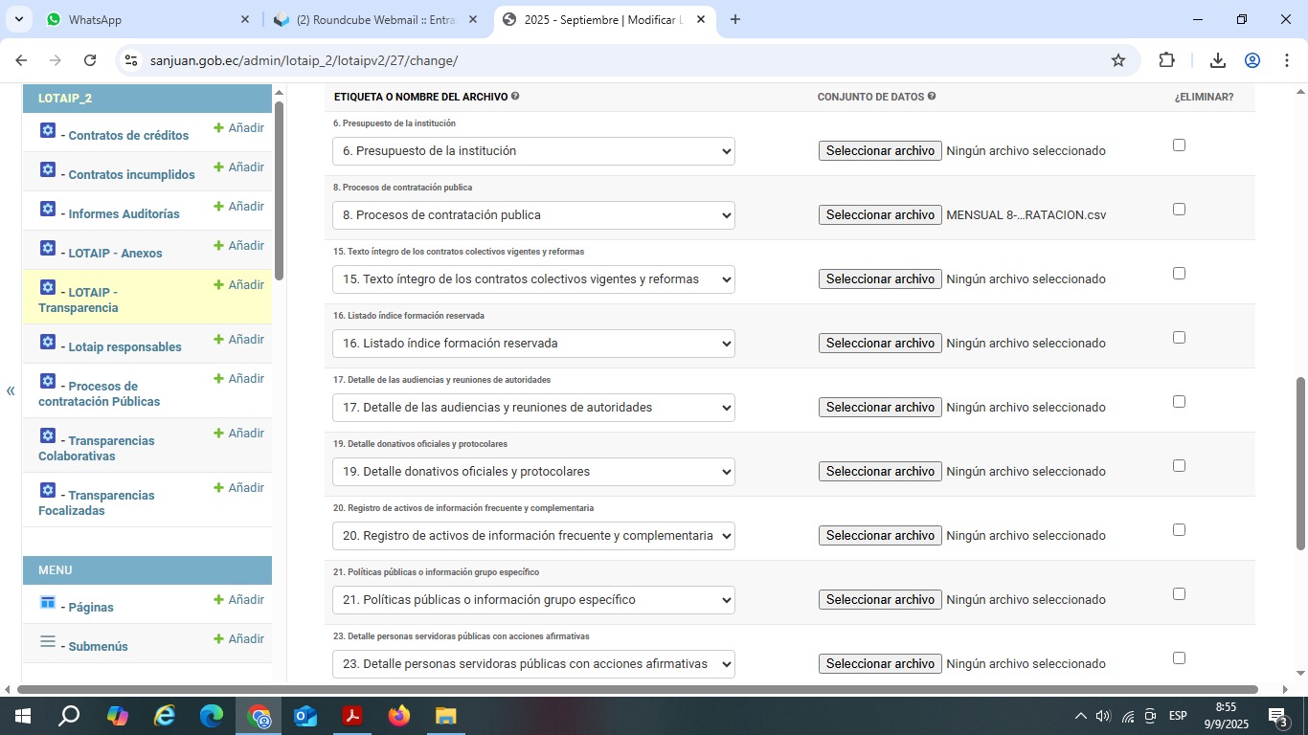
Task: Collapse the sidebar with the double-chevron icon
Action: (x=11, y=390)
